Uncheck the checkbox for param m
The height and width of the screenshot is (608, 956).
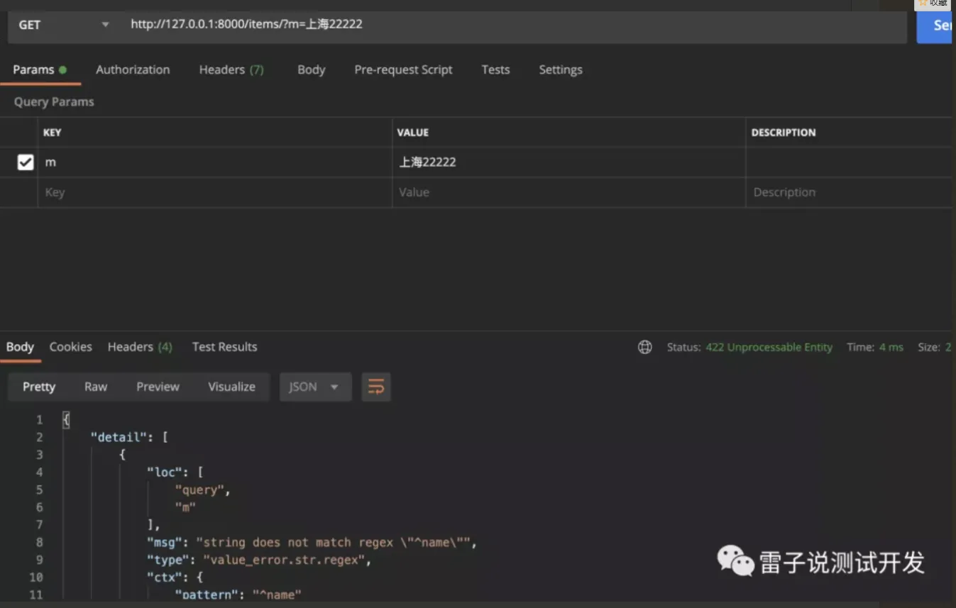coord(26,162)
